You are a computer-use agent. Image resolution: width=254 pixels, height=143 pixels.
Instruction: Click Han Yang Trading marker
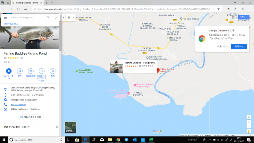click(x=181, y=19)
